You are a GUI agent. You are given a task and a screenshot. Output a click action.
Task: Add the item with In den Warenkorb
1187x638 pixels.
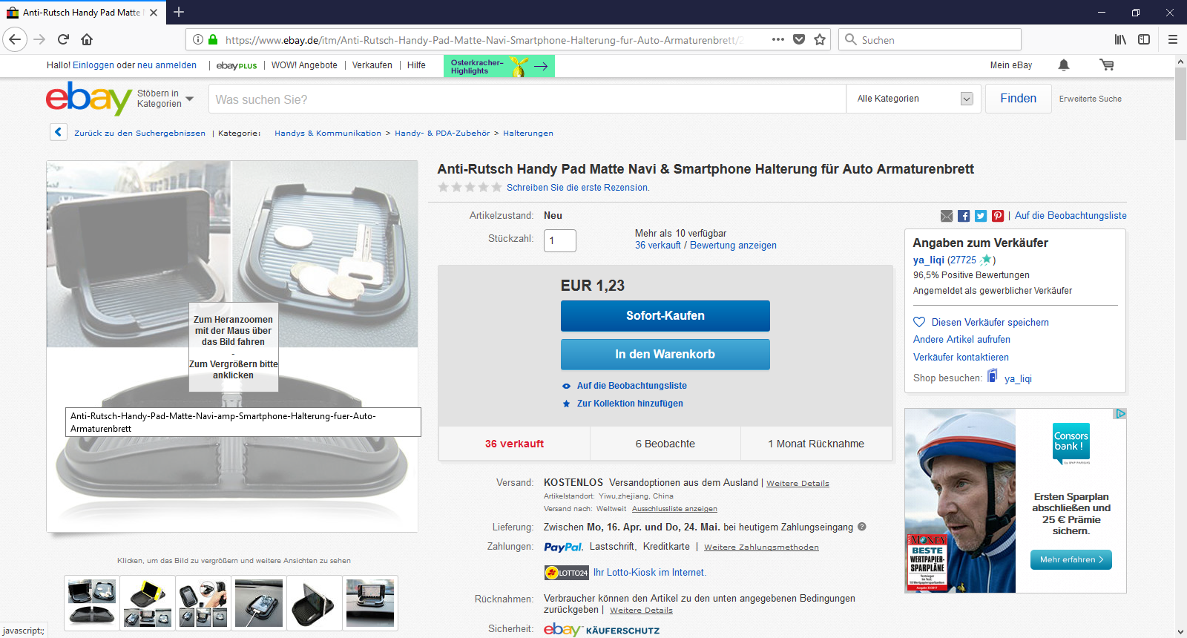(665, 355)
